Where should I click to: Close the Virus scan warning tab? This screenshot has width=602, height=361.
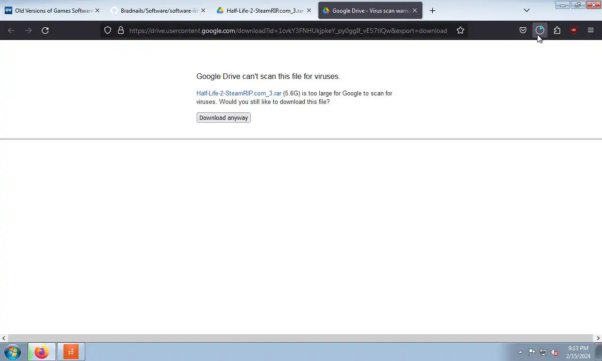415,10
